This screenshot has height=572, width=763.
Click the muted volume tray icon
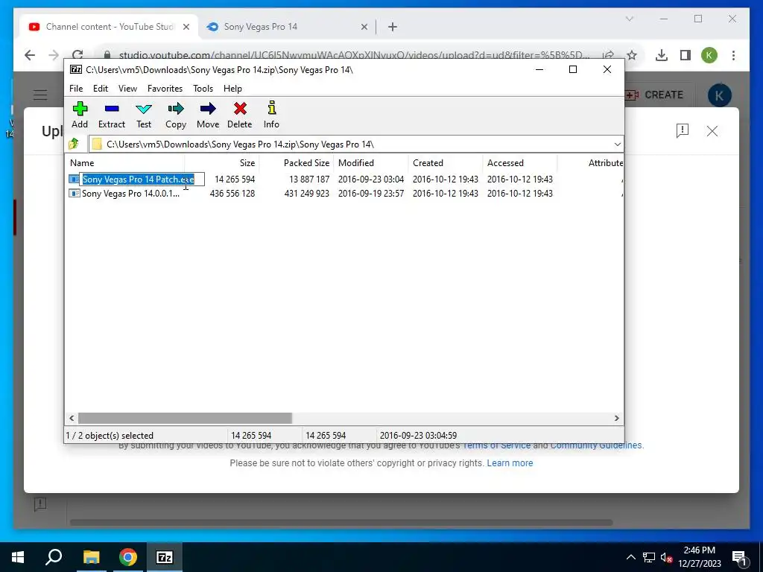667,557
